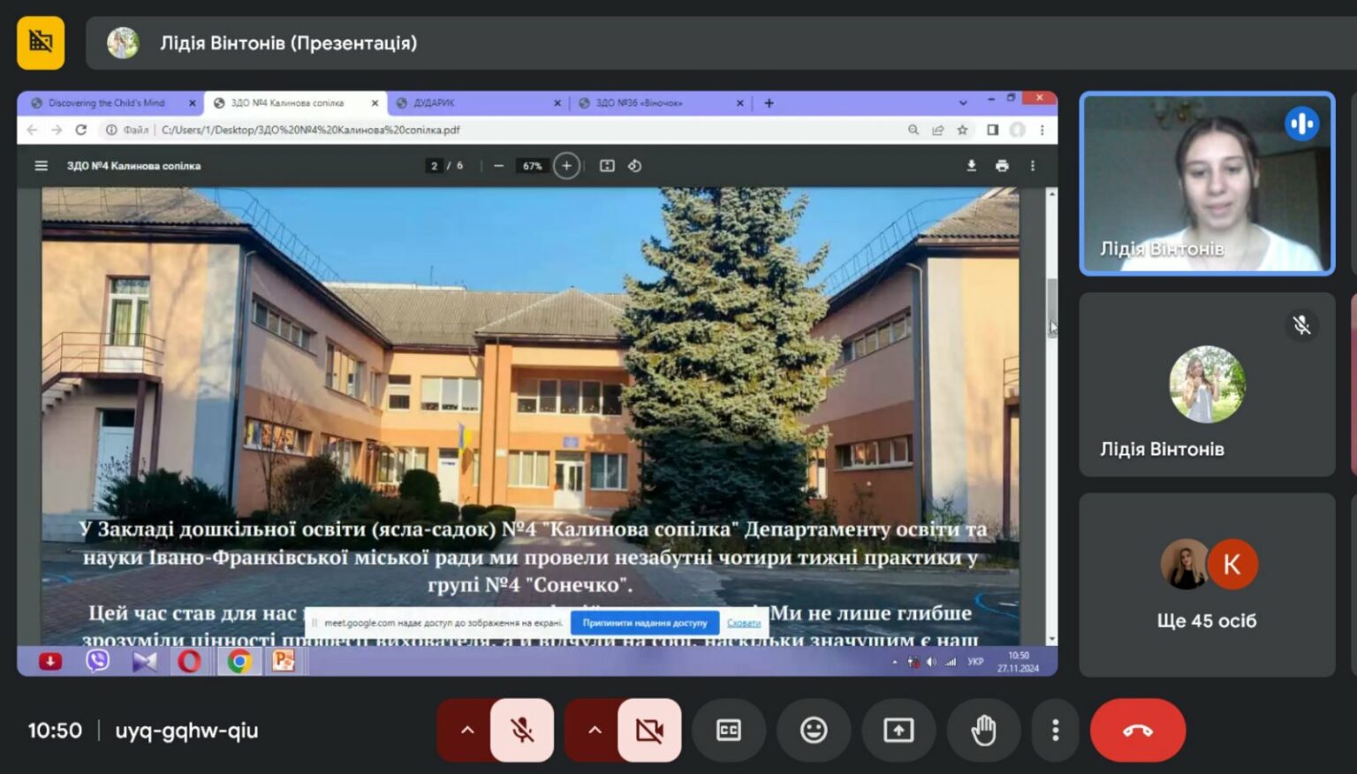Click the stop sharing blue button
Image resolution: width=1357 pixels, height=774 pixels.
coord(645,623)
